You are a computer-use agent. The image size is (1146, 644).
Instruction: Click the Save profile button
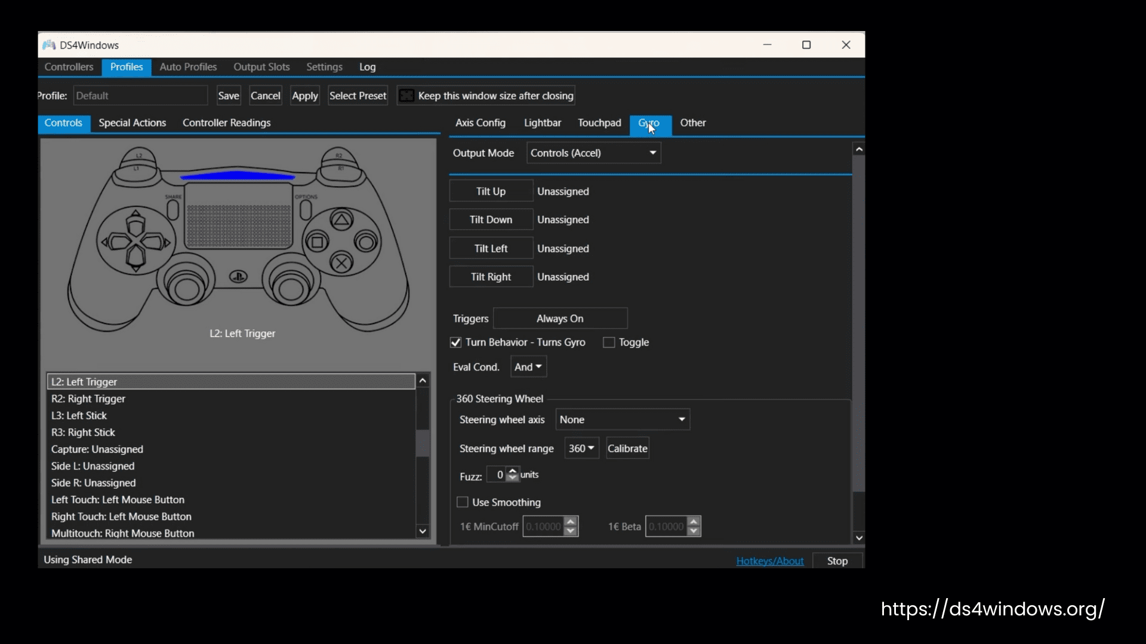click(228, 95)
